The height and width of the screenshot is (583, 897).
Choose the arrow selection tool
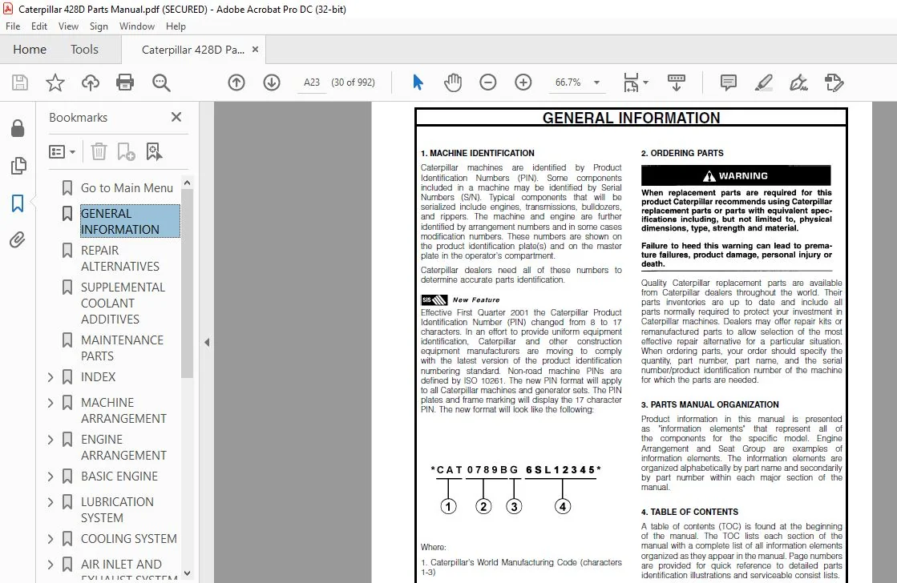coord(418,82)
